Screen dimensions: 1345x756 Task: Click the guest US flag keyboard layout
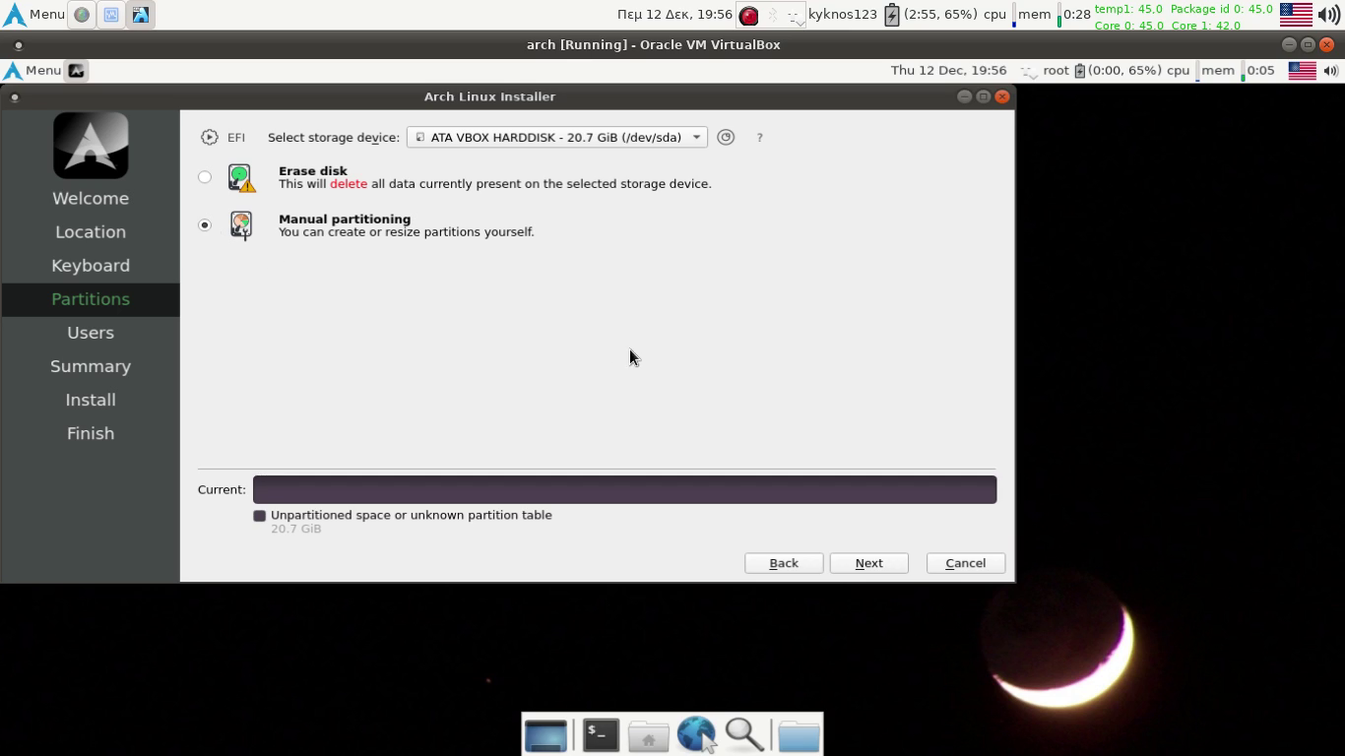click(x=1302, y=71)
